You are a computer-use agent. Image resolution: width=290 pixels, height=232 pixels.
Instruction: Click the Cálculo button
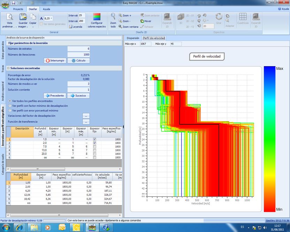(79, 61)
